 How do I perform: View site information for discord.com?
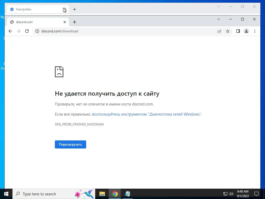click(37, 31)
